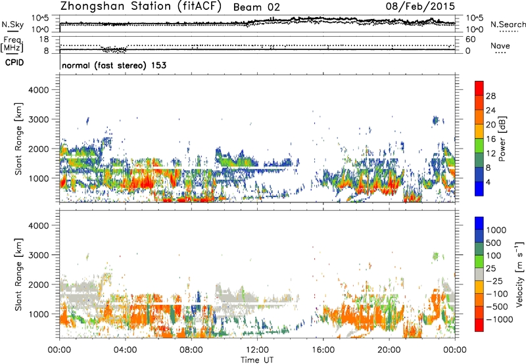Click the '500' value on Velocity colorbar
This screenshot has height=364, width=526.
(494, 243)
